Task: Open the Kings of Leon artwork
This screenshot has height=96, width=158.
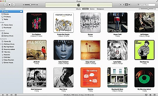Action: pos(91,50)
